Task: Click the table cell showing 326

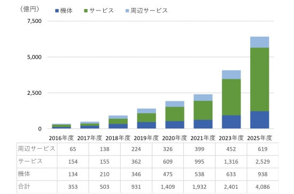Action: coord(168,149)
